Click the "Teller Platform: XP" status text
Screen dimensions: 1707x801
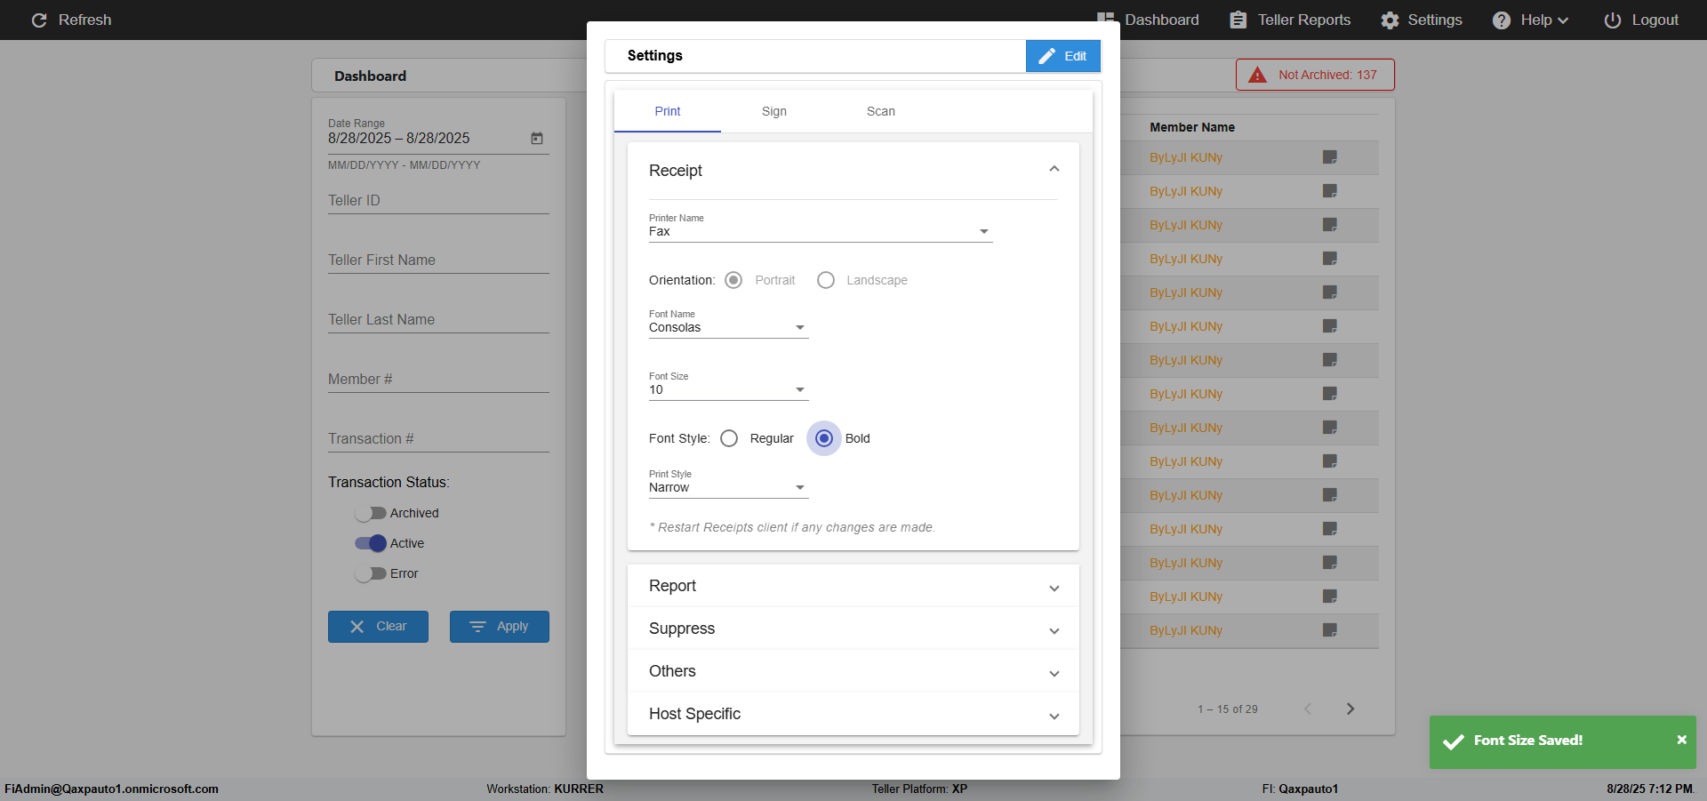[919, 789]
